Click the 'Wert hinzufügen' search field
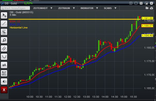This screenshot has height=101, width=156. (15, 8)
